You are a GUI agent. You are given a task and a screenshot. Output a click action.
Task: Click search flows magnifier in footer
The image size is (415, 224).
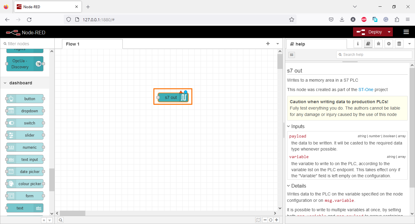pyautogui.click(x=61, y=220)
